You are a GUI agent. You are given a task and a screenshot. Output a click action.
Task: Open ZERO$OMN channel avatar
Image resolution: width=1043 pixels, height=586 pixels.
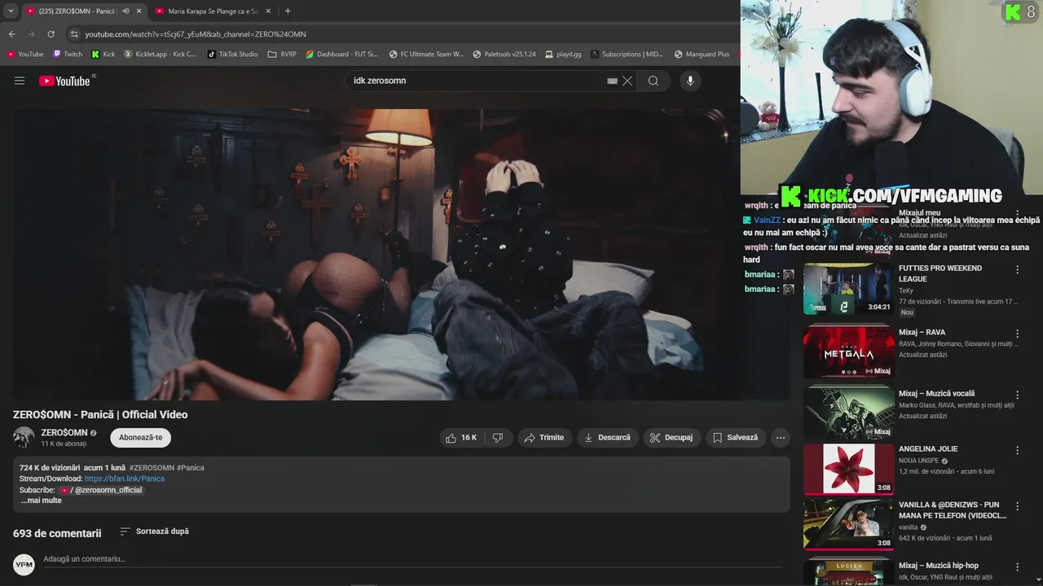(24, 437)
